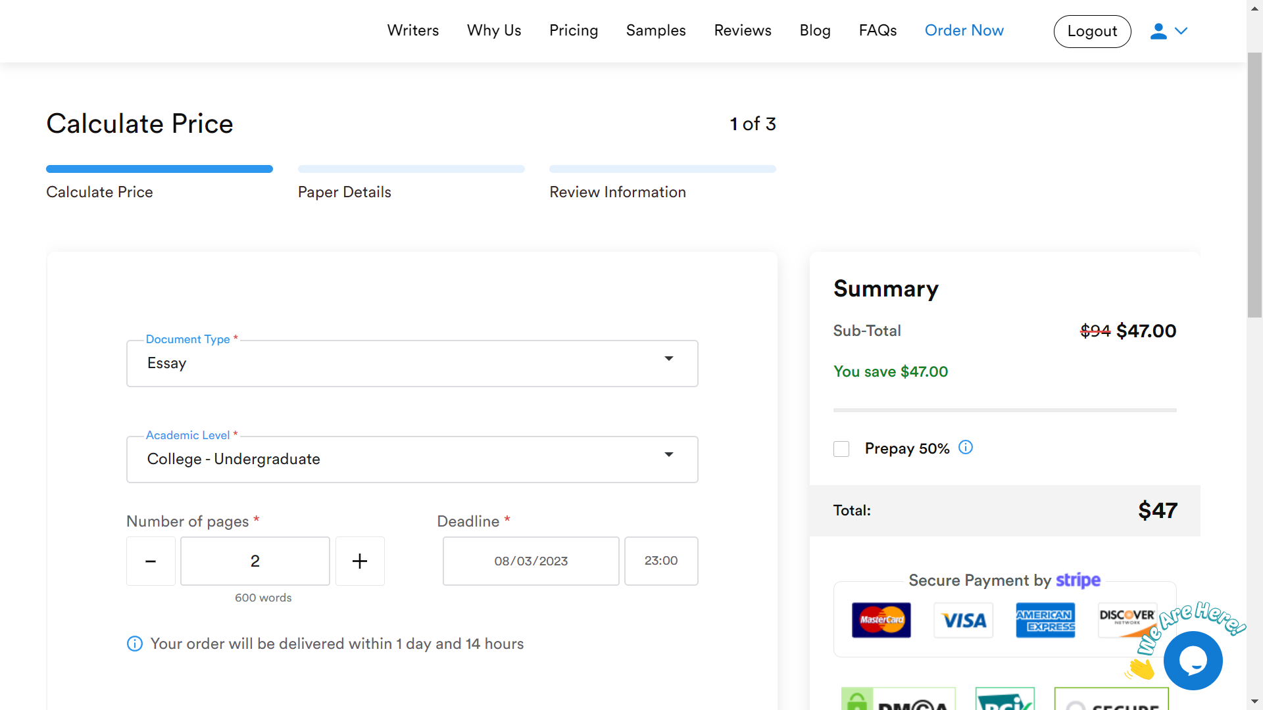The height and width of the screenshot is (710, 1263).
Task: Go to the Samples page
Action: coord(655,31)
